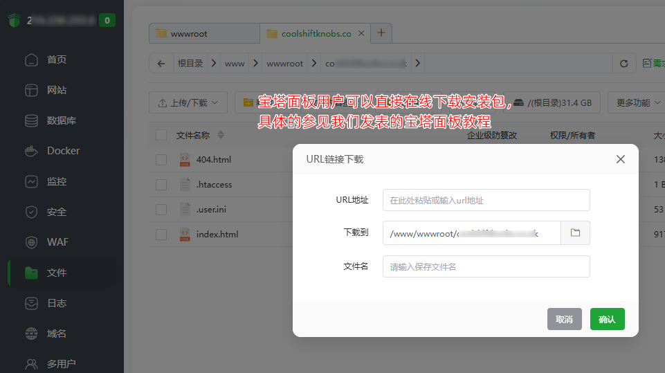Open the .htaccess file
The image size is (665, 373).
click(215, 185)
